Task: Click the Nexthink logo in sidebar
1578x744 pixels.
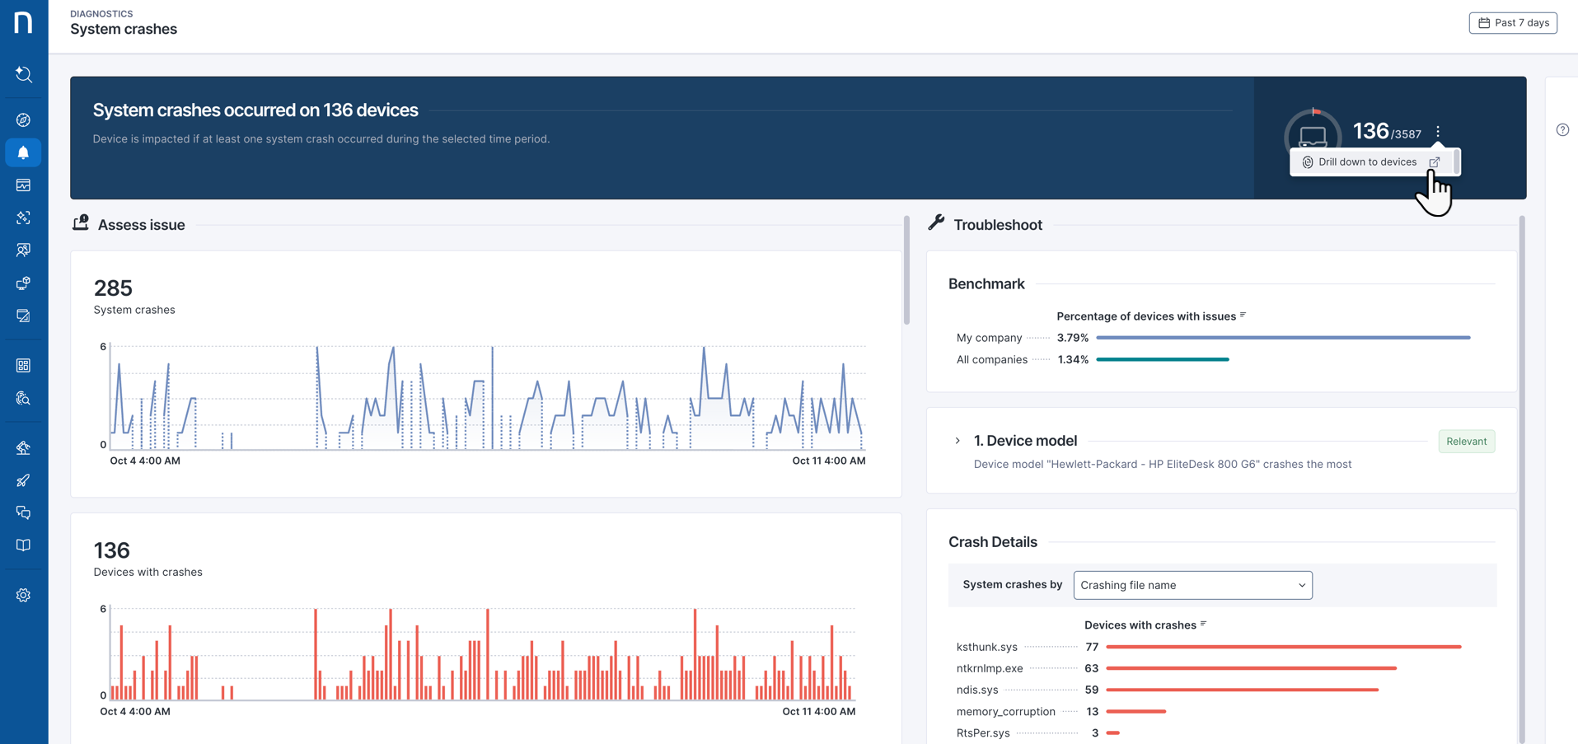Action: (x=23, y=22)
